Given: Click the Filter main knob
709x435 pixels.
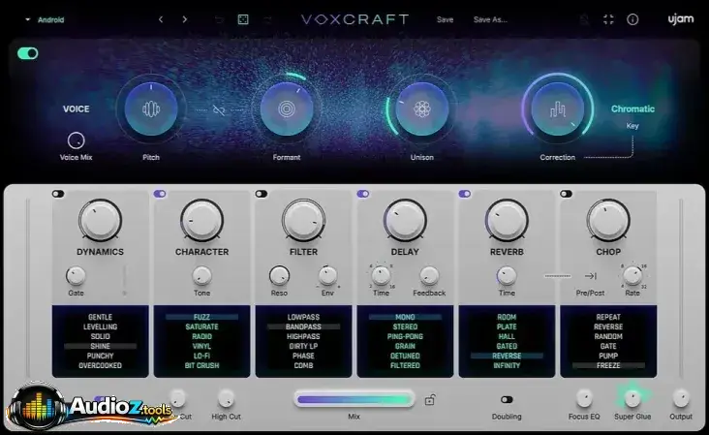Looking at the screenshot, I should (303, 220).
